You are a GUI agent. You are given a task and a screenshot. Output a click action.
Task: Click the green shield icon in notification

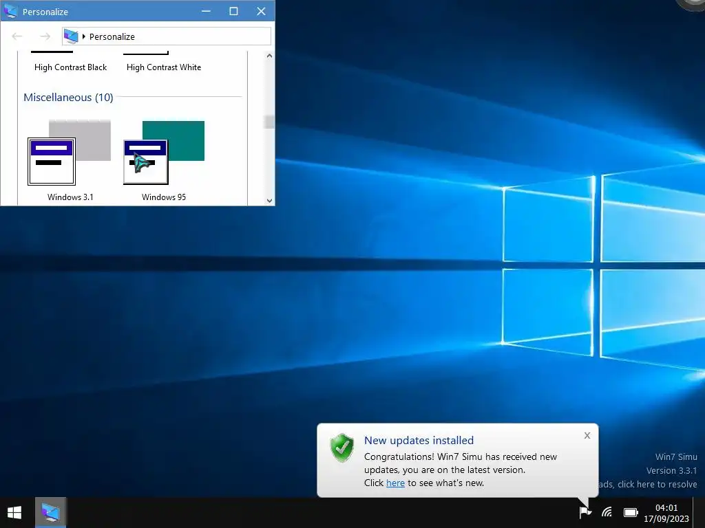(x=342, y=448)
